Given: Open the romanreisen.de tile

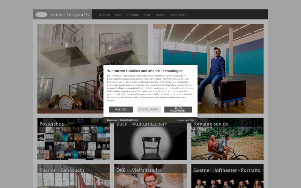Looking at the screenshot, I should [x=227, y=139].
